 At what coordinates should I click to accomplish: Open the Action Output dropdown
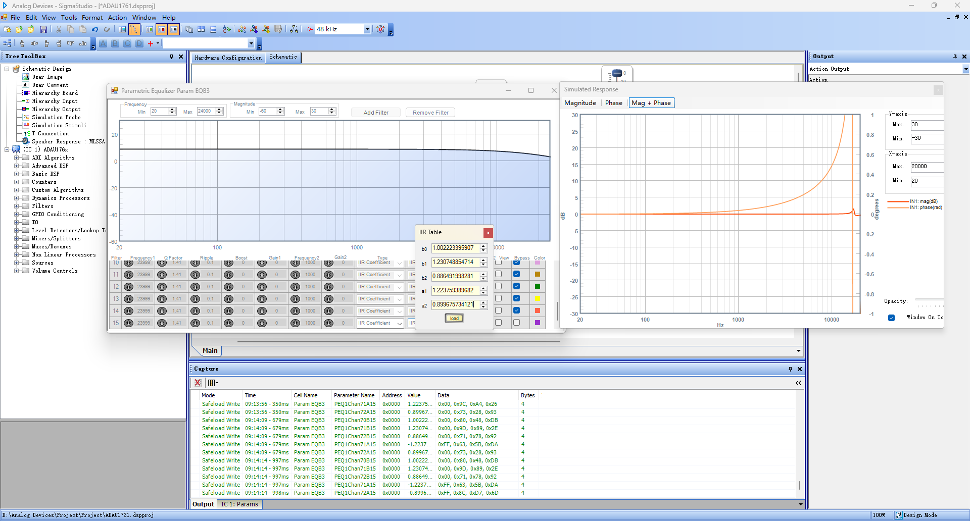coord(965,69)
